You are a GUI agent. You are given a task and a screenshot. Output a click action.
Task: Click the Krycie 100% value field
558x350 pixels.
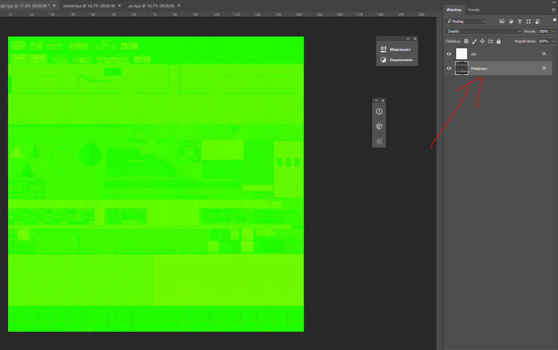coord(544,31)
